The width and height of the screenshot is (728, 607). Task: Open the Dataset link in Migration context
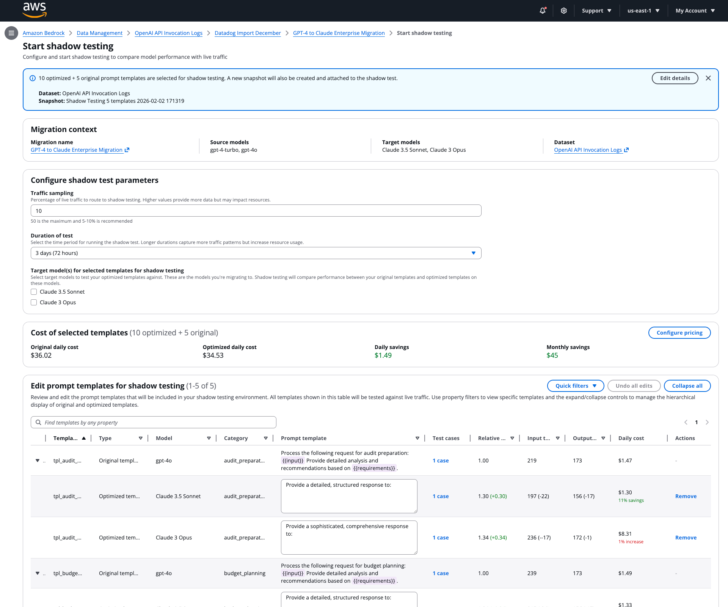pos(591,150)
